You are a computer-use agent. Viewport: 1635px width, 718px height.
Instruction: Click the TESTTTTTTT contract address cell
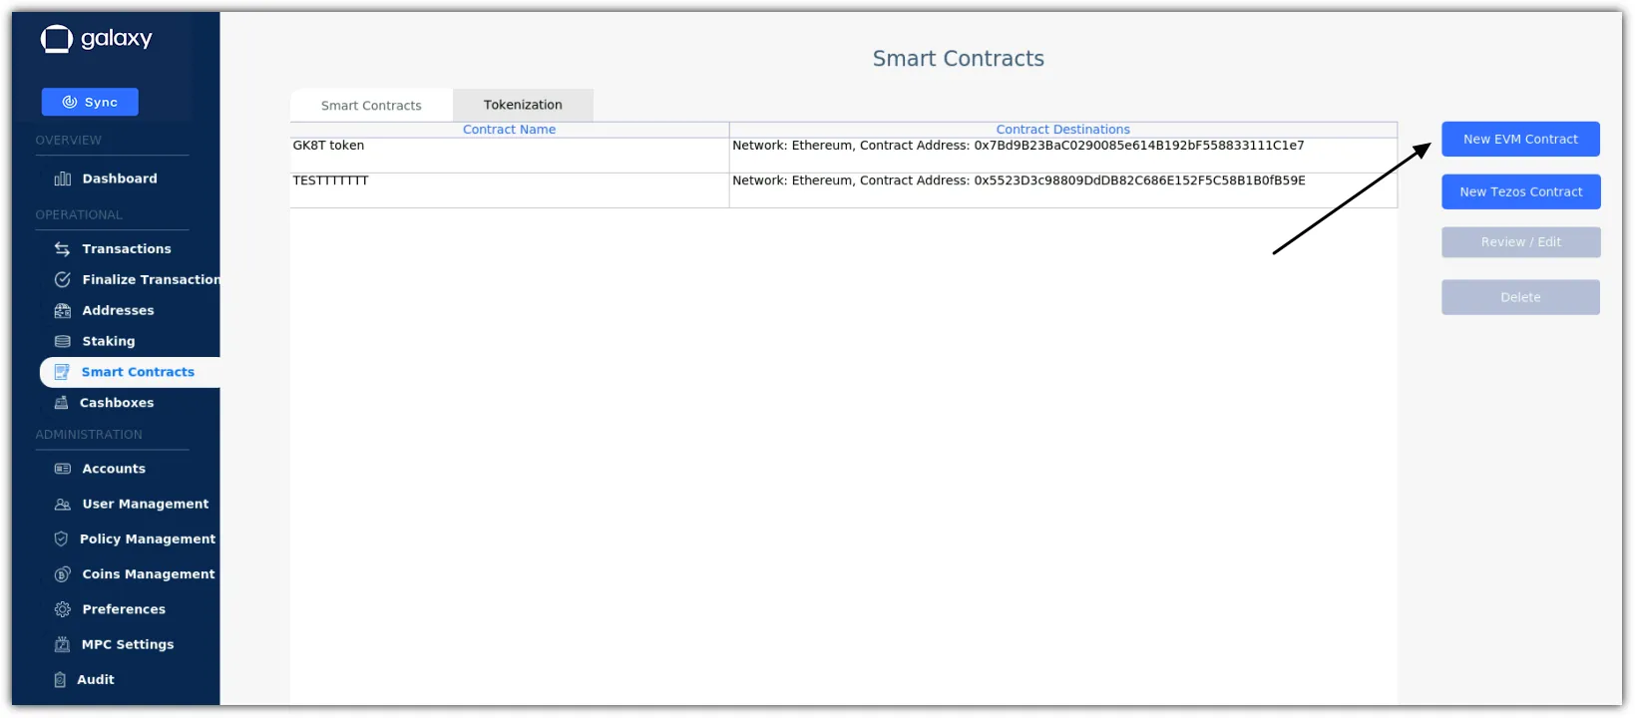coord(1063,190)
